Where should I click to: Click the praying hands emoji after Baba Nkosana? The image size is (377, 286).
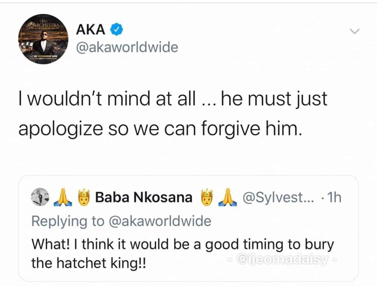pyautogui.click(x=228, y=197)
